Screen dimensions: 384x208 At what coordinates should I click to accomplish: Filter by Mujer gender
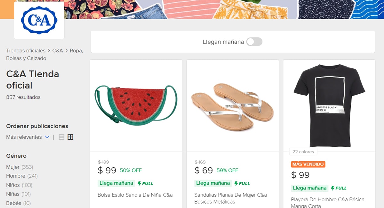[x=13, y=167]
